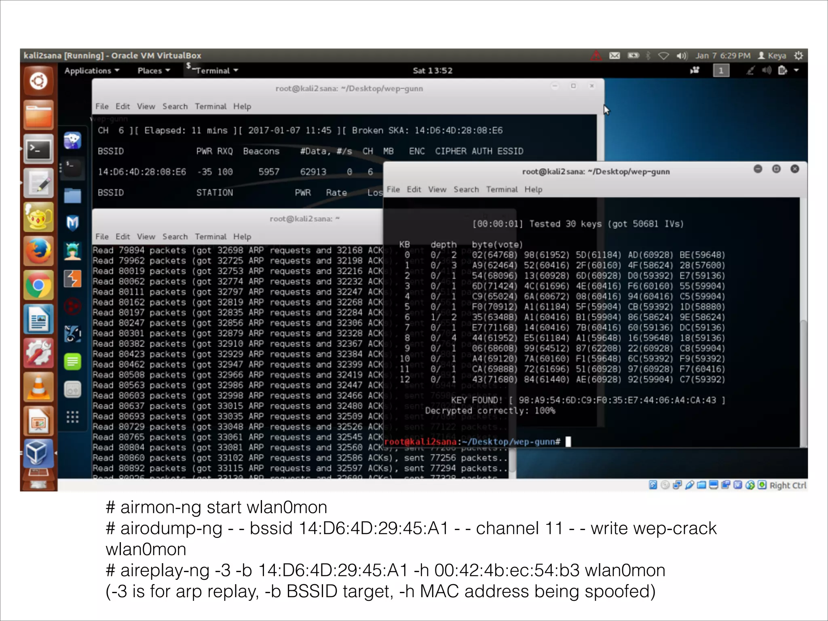Open the session power gear menu

(798, 55)
